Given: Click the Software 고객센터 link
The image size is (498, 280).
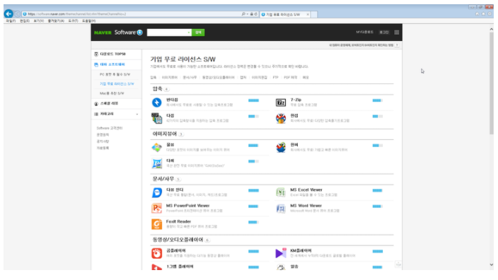Looking at the screenshot, I should coord(109,128).
